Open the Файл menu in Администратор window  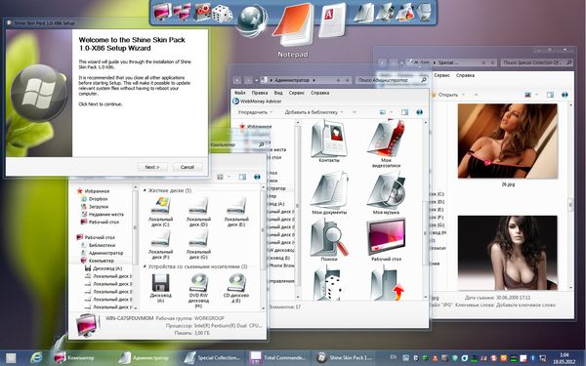point(240,93)
